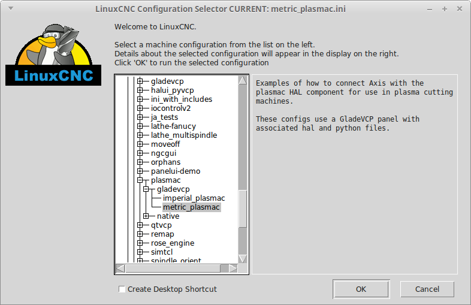The width and height of the screenshot is (471, 305).
Task: Collapse the plasmac node
Action: (140, 180)
